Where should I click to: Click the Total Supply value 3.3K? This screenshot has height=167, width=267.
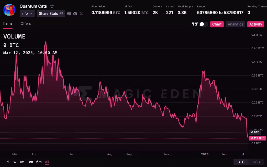point(182,12)
